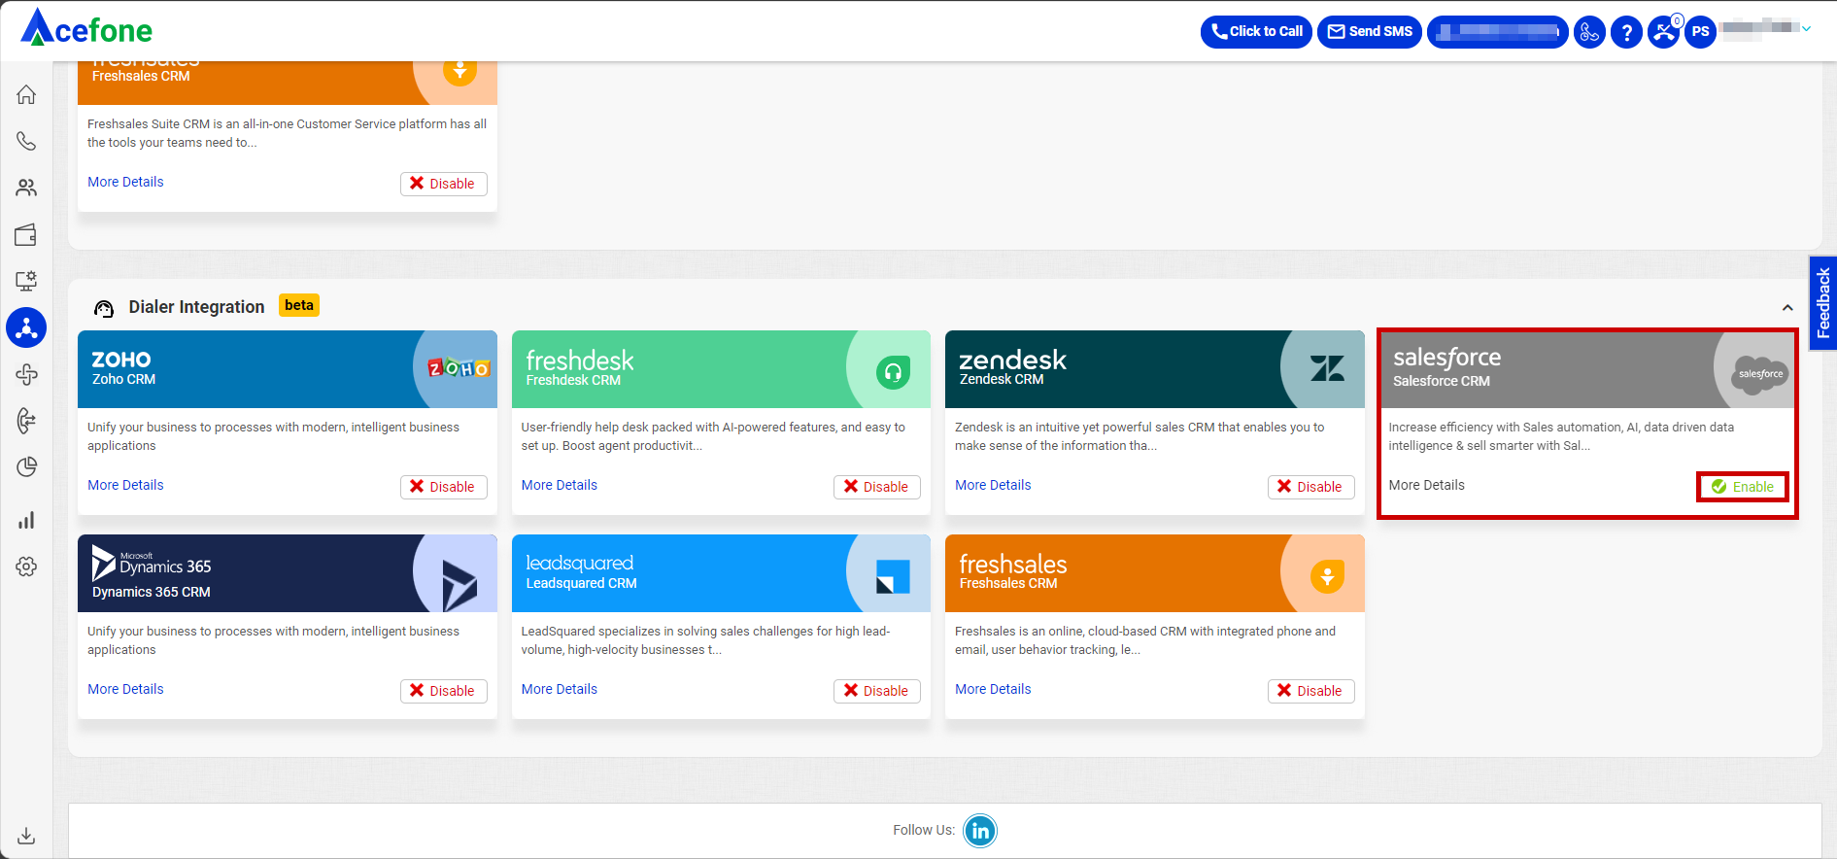This screenshot has width=1837, height=859.
Task: Disable the Zoho CRM dialer
Action: pyautogui.click(x=443, y=487)
